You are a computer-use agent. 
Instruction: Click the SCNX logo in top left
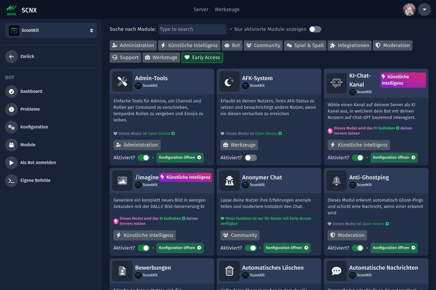(x=12, y=10)
